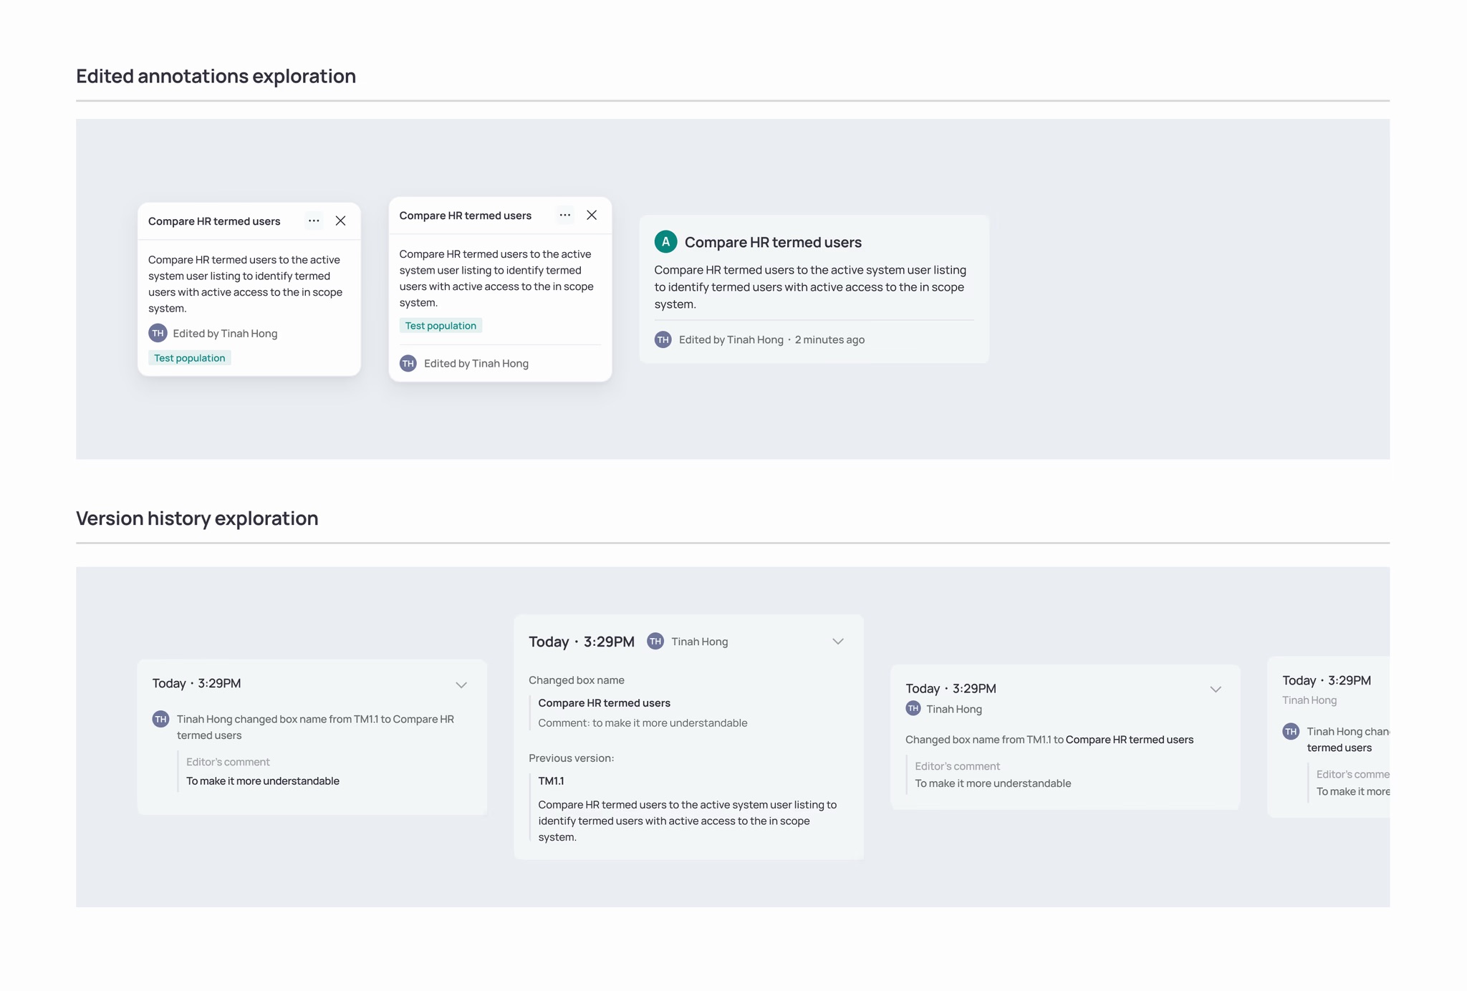Click 'Edited annotations exploration' heading

pos(216,76)
